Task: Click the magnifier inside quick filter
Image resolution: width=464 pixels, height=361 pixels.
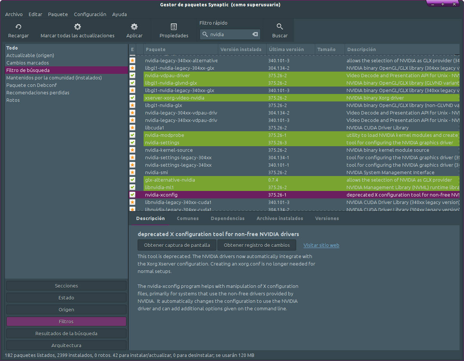Action: click(205, 34)
